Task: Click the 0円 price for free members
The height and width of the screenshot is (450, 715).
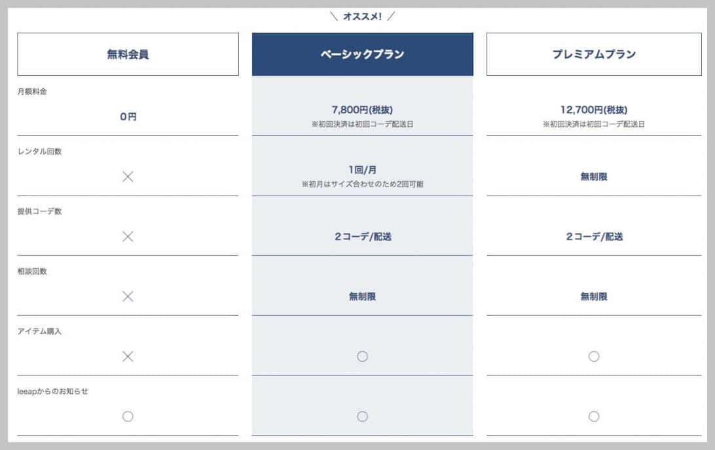Action: point(128,116)
